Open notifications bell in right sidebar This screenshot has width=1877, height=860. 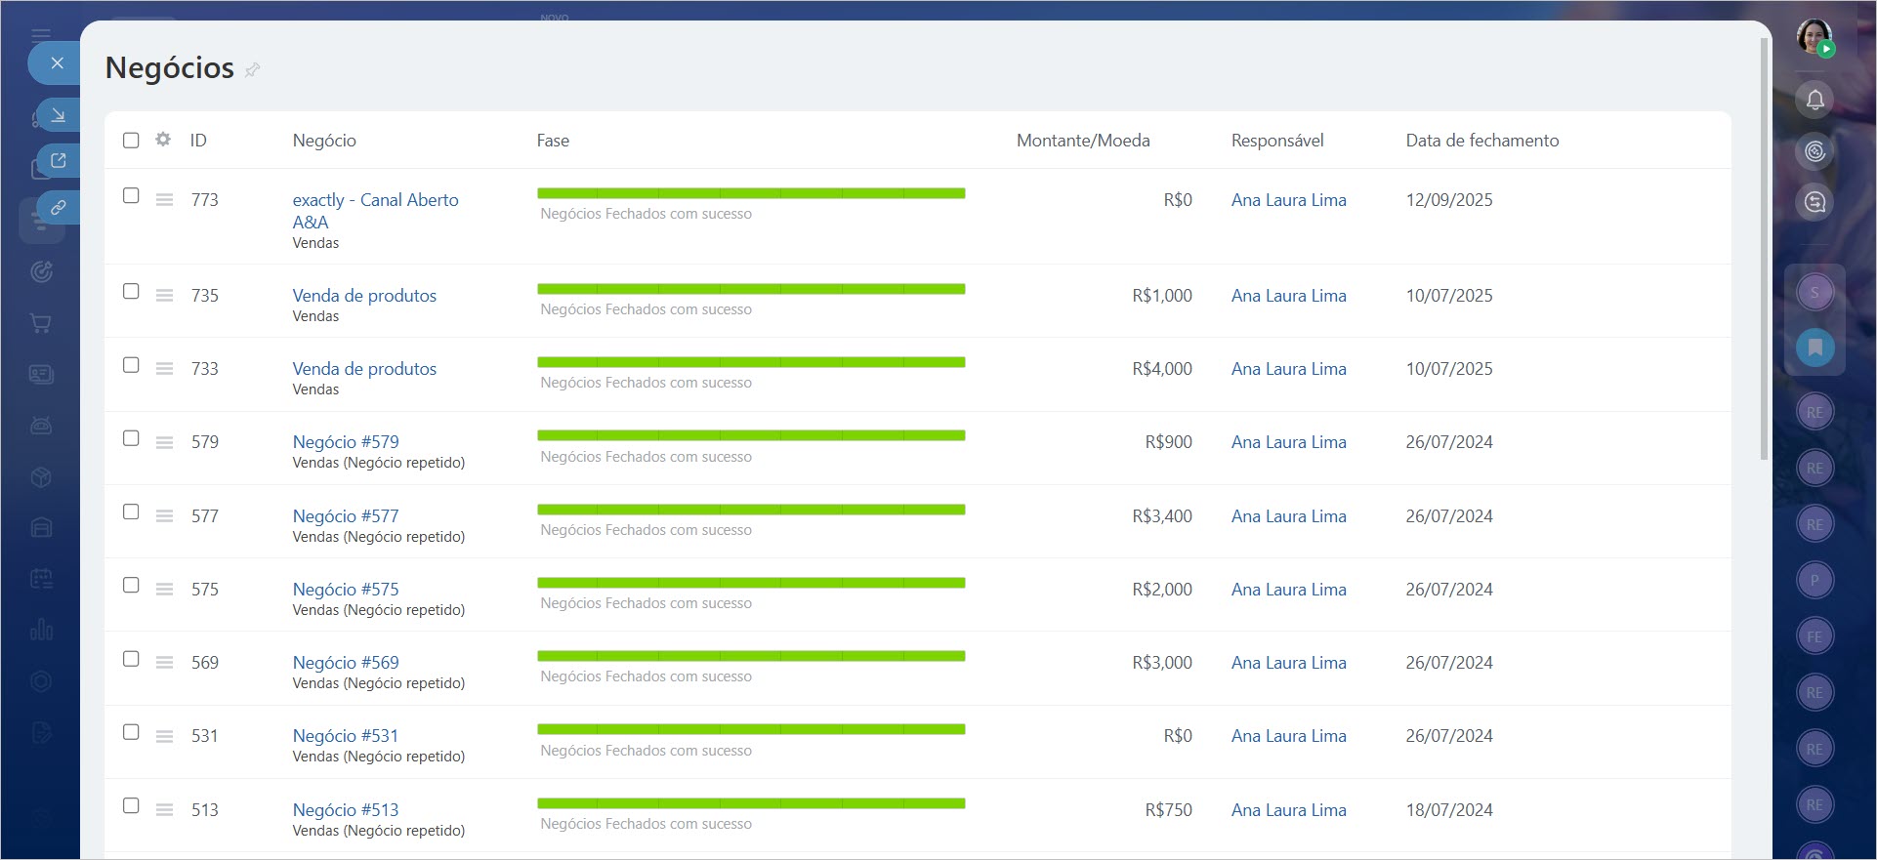point(1814,100)
